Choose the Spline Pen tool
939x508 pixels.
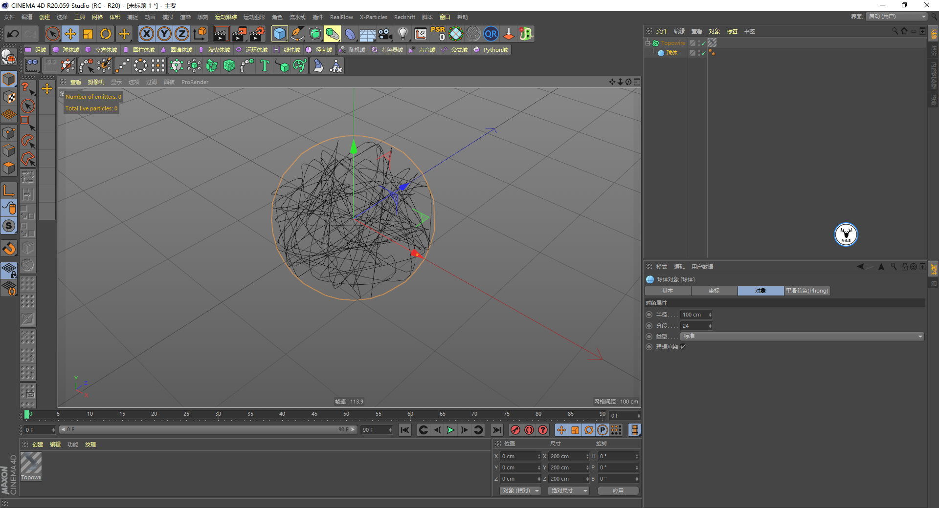click(297, 34)
